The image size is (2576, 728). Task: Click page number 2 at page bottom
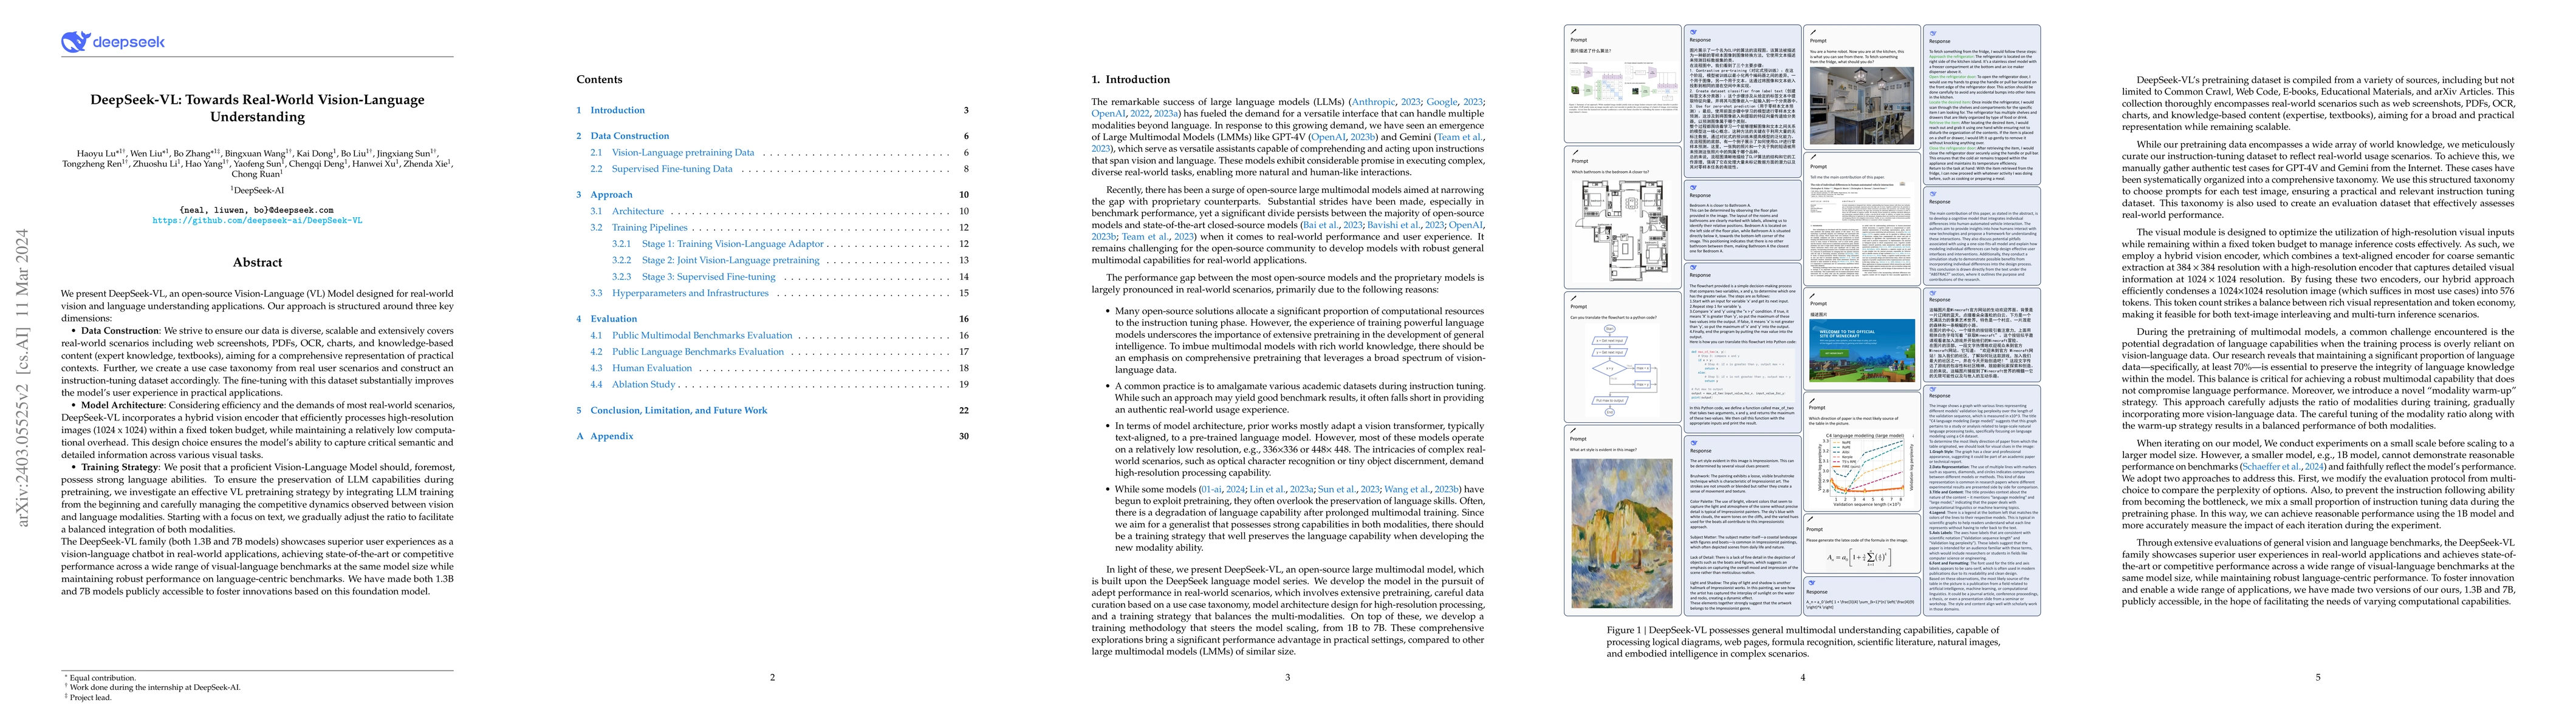[x=772, y=677]
